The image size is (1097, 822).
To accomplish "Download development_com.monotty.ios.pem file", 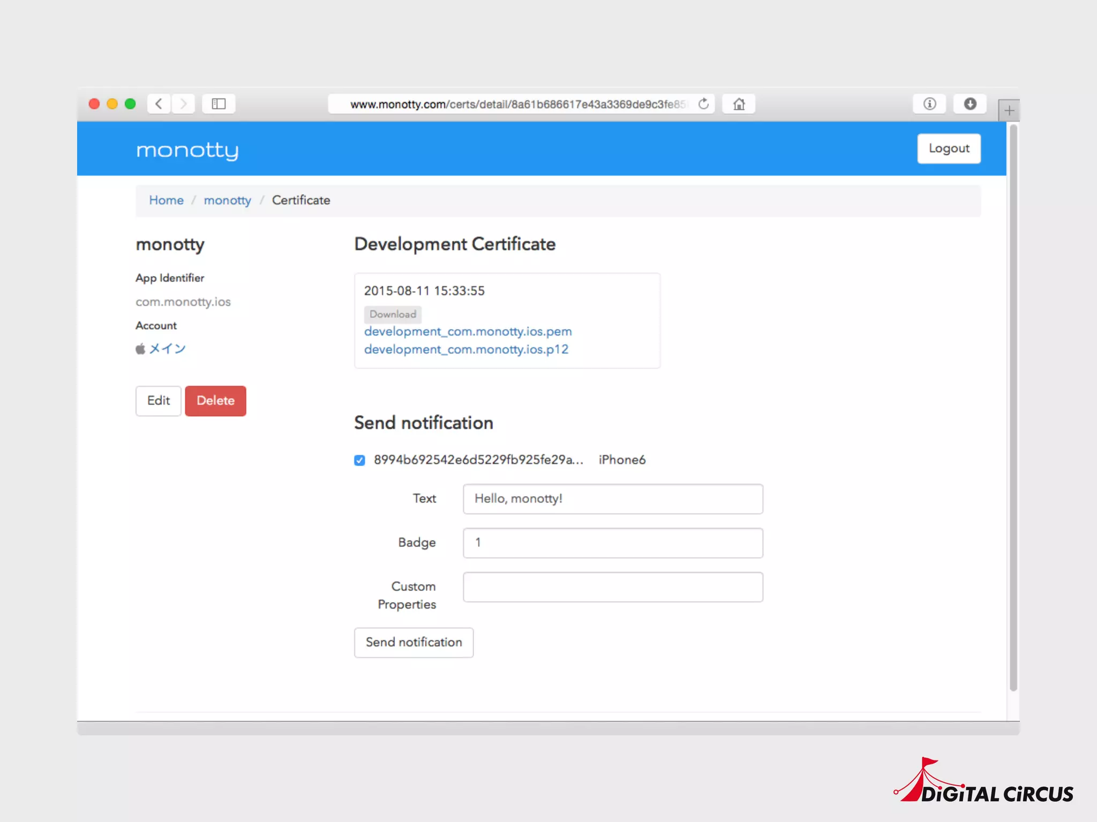I will click(468, 332).
